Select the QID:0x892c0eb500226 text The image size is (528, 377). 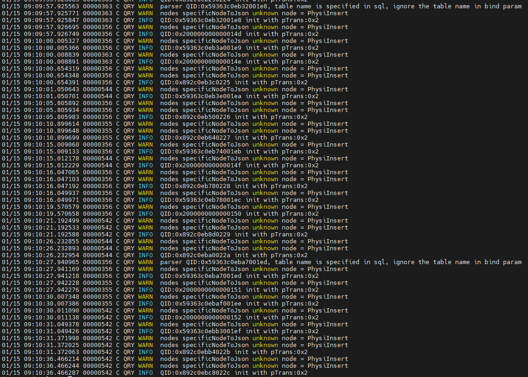point(196,117)
